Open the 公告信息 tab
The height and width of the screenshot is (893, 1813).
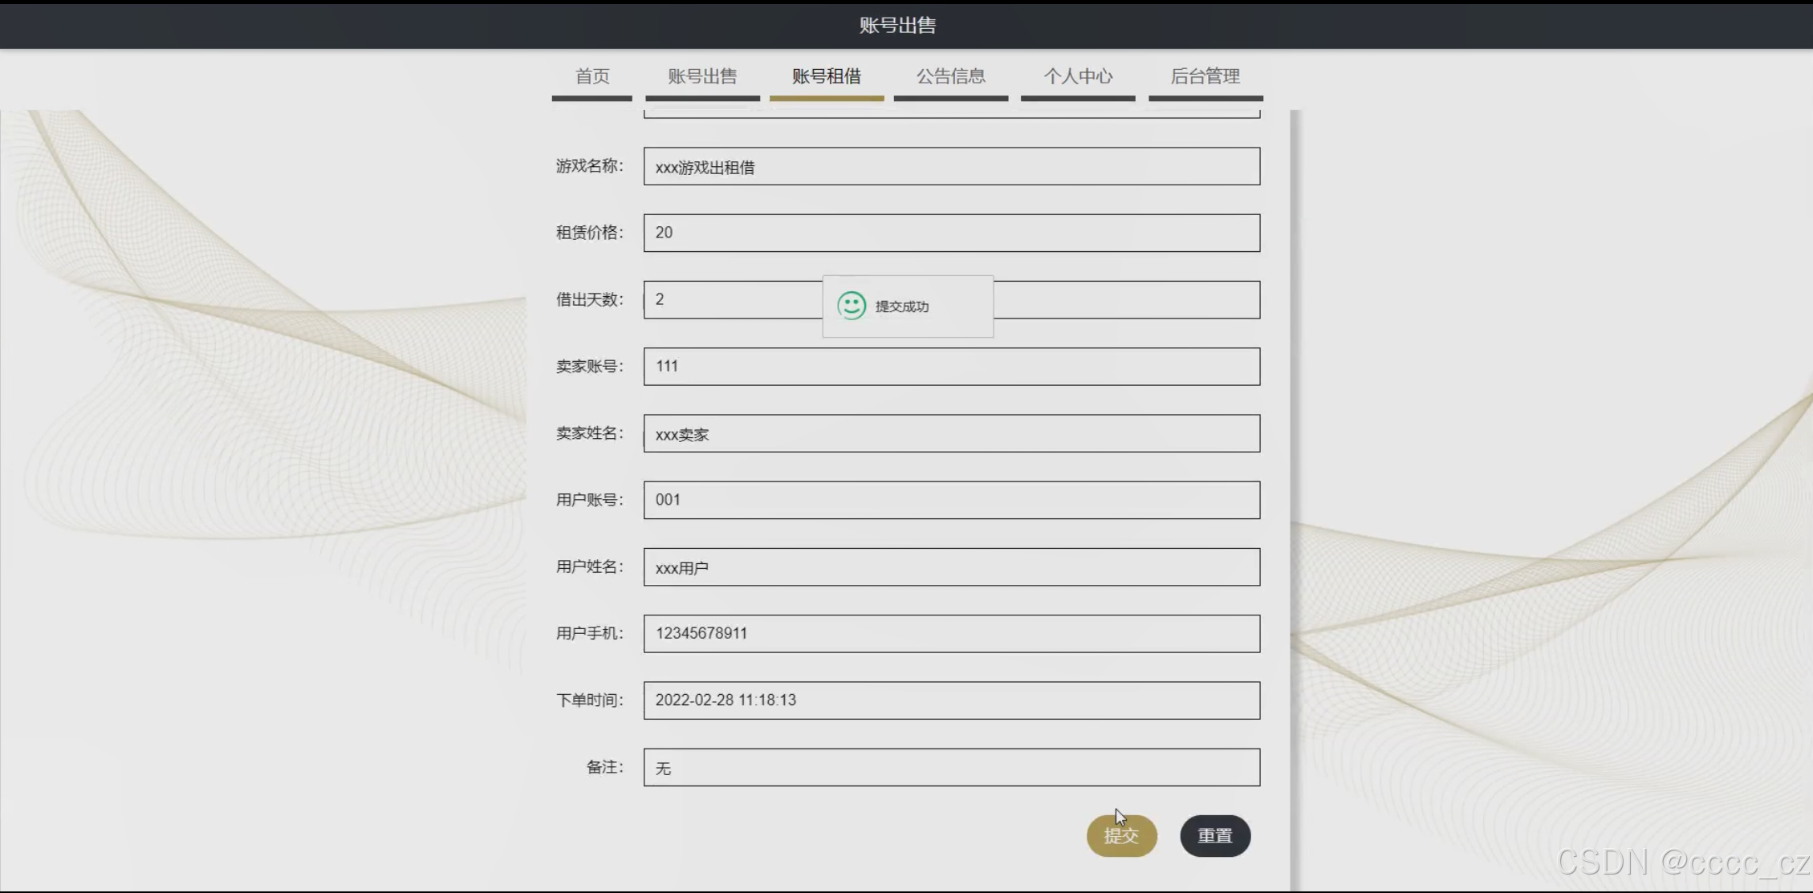(x=950, y=77)
